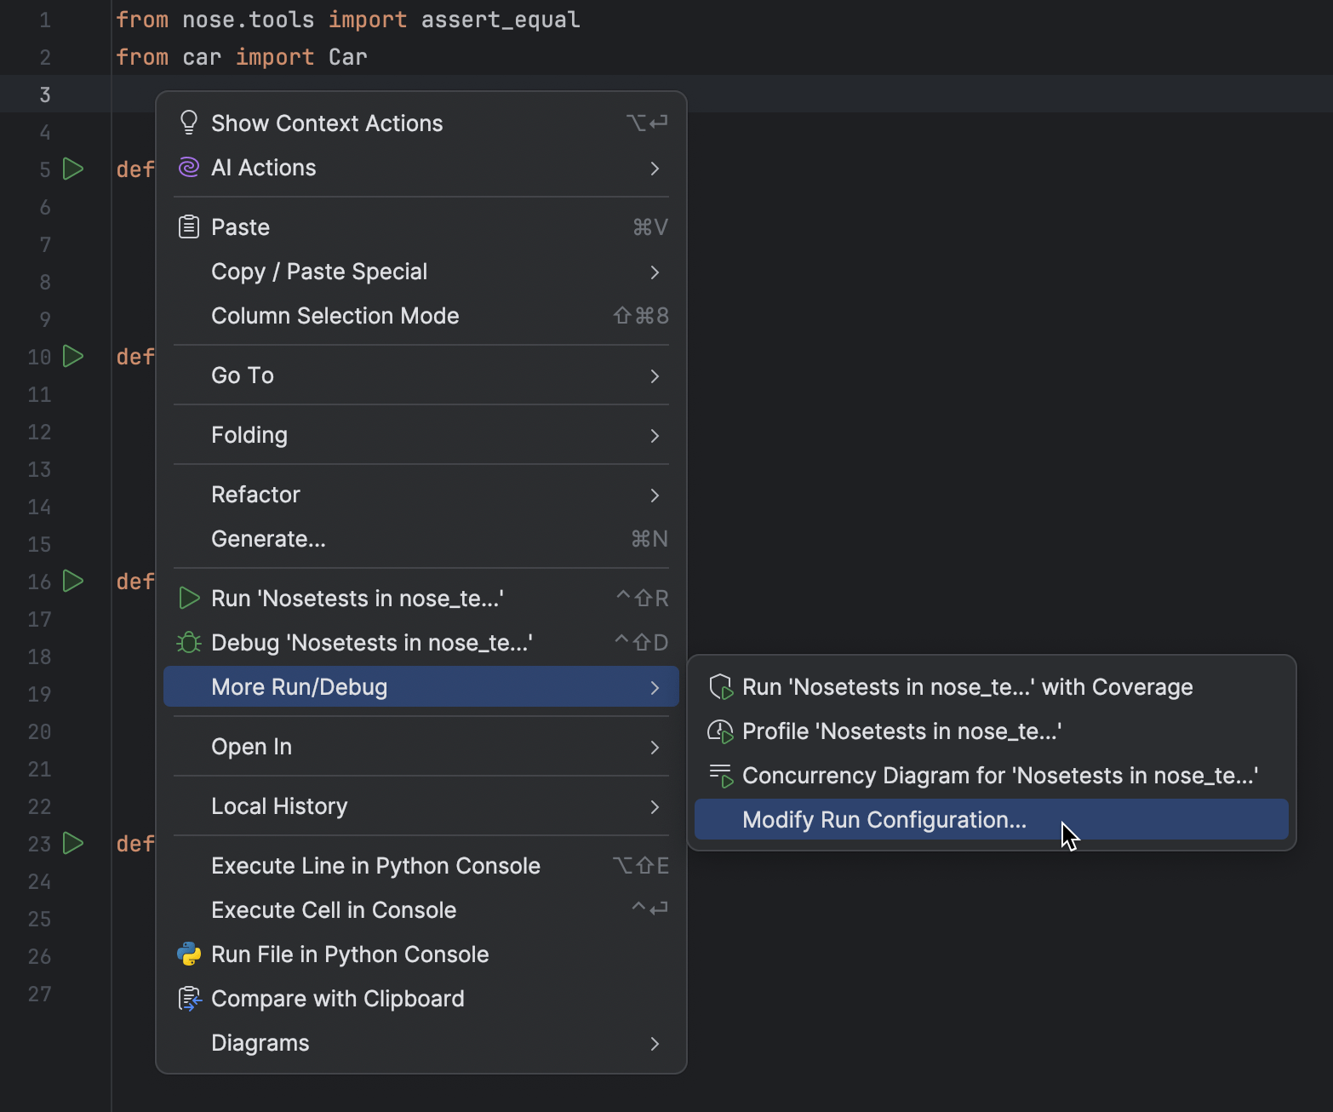This screenshot has width=1333, height=1112.
Task: Click the Concurrency Diagram icon
Action: click(x=720, y=775)
